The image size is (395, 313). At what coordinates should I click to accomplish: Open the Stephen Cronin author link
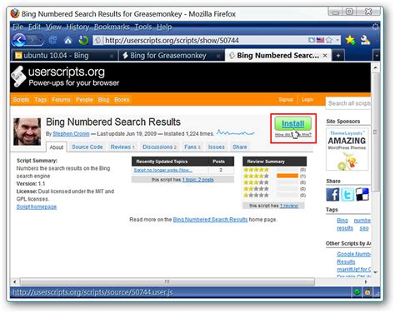click(x=71, y=134)
